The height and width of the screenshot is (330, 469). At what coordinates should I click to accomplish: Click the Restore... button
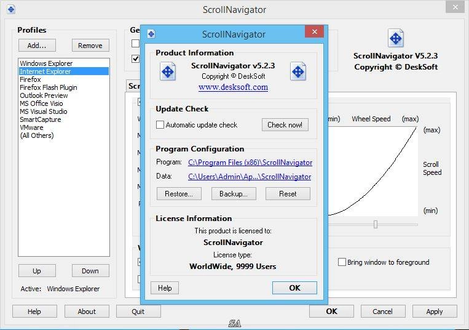click(179, 194)
